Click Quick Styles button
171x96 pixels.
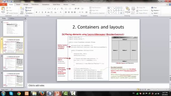click(133, 10)
